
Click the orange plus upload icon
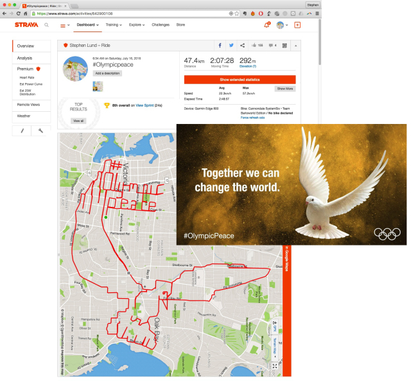tap(297, 25)
